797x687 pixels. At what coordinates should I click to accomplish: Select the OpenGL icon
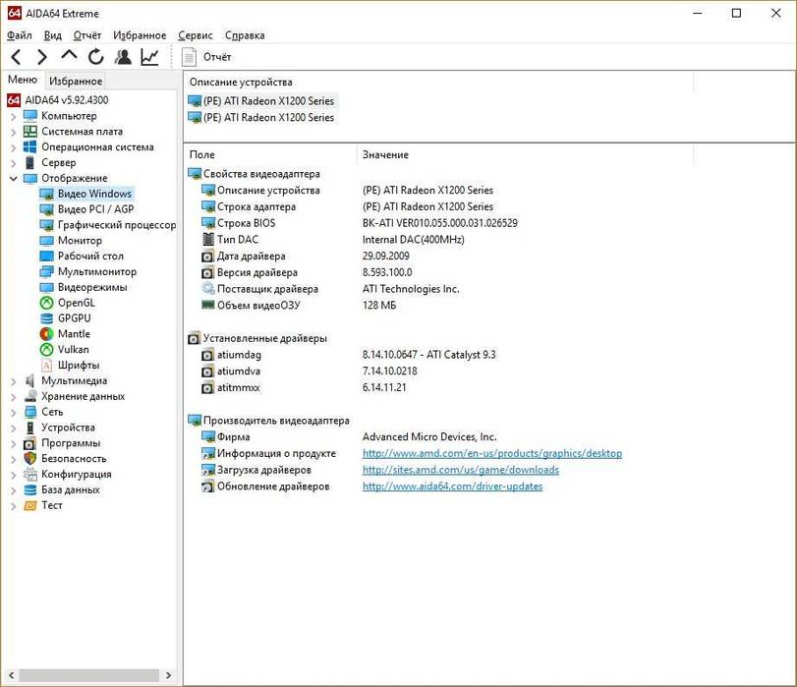coord(46,303)
